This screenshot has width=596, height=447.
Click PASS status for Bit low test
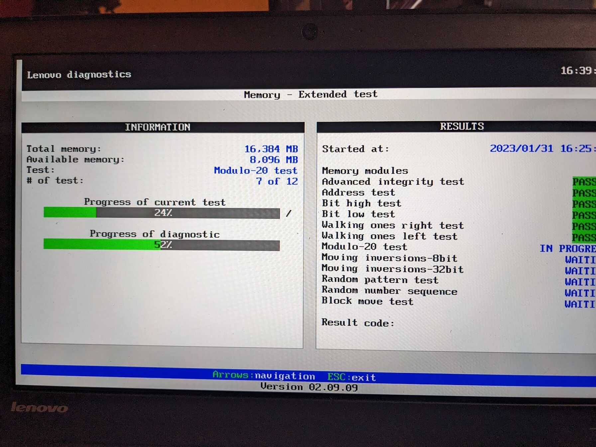(x=584, y=215)
